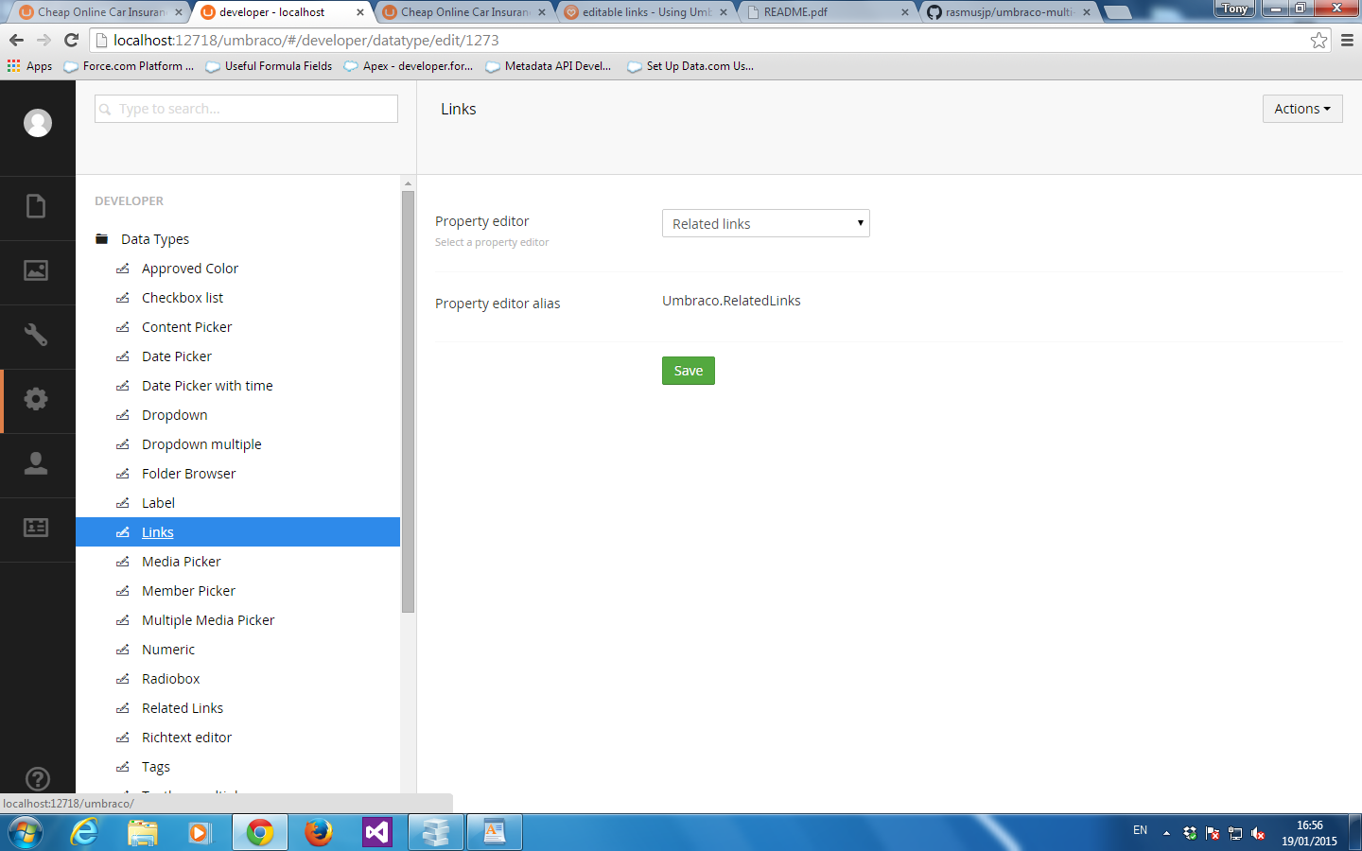Open the Settings section wrench icon

pyautogui.click(x=36, y=335)
